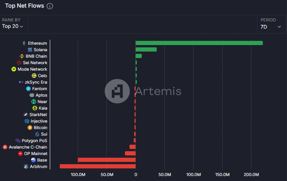Click the Sei Network logo icon

[19, 63]
